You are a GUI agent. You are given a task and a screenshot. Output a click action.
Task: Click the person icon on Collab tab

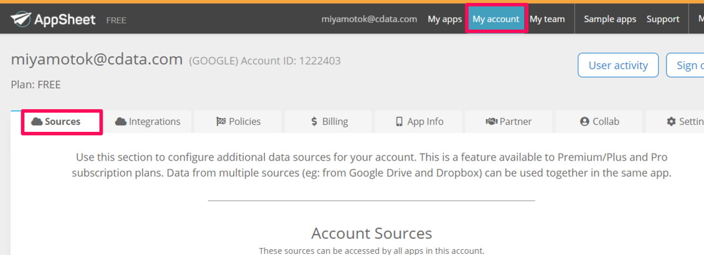pyautogui.click(x=584, y=122)
